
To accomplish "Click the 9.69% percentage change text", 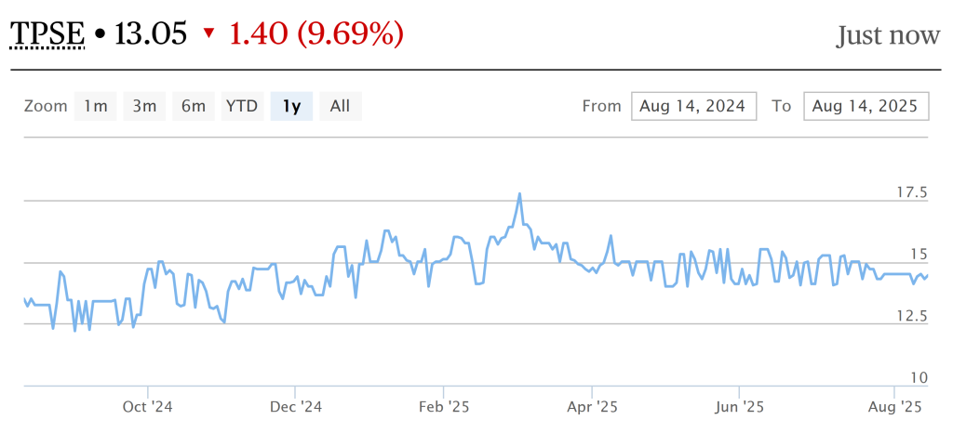I will pos(350,34).
